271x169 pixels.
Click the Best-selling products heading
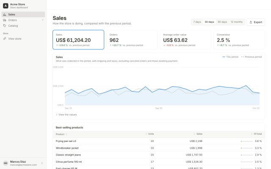(69, 128)
